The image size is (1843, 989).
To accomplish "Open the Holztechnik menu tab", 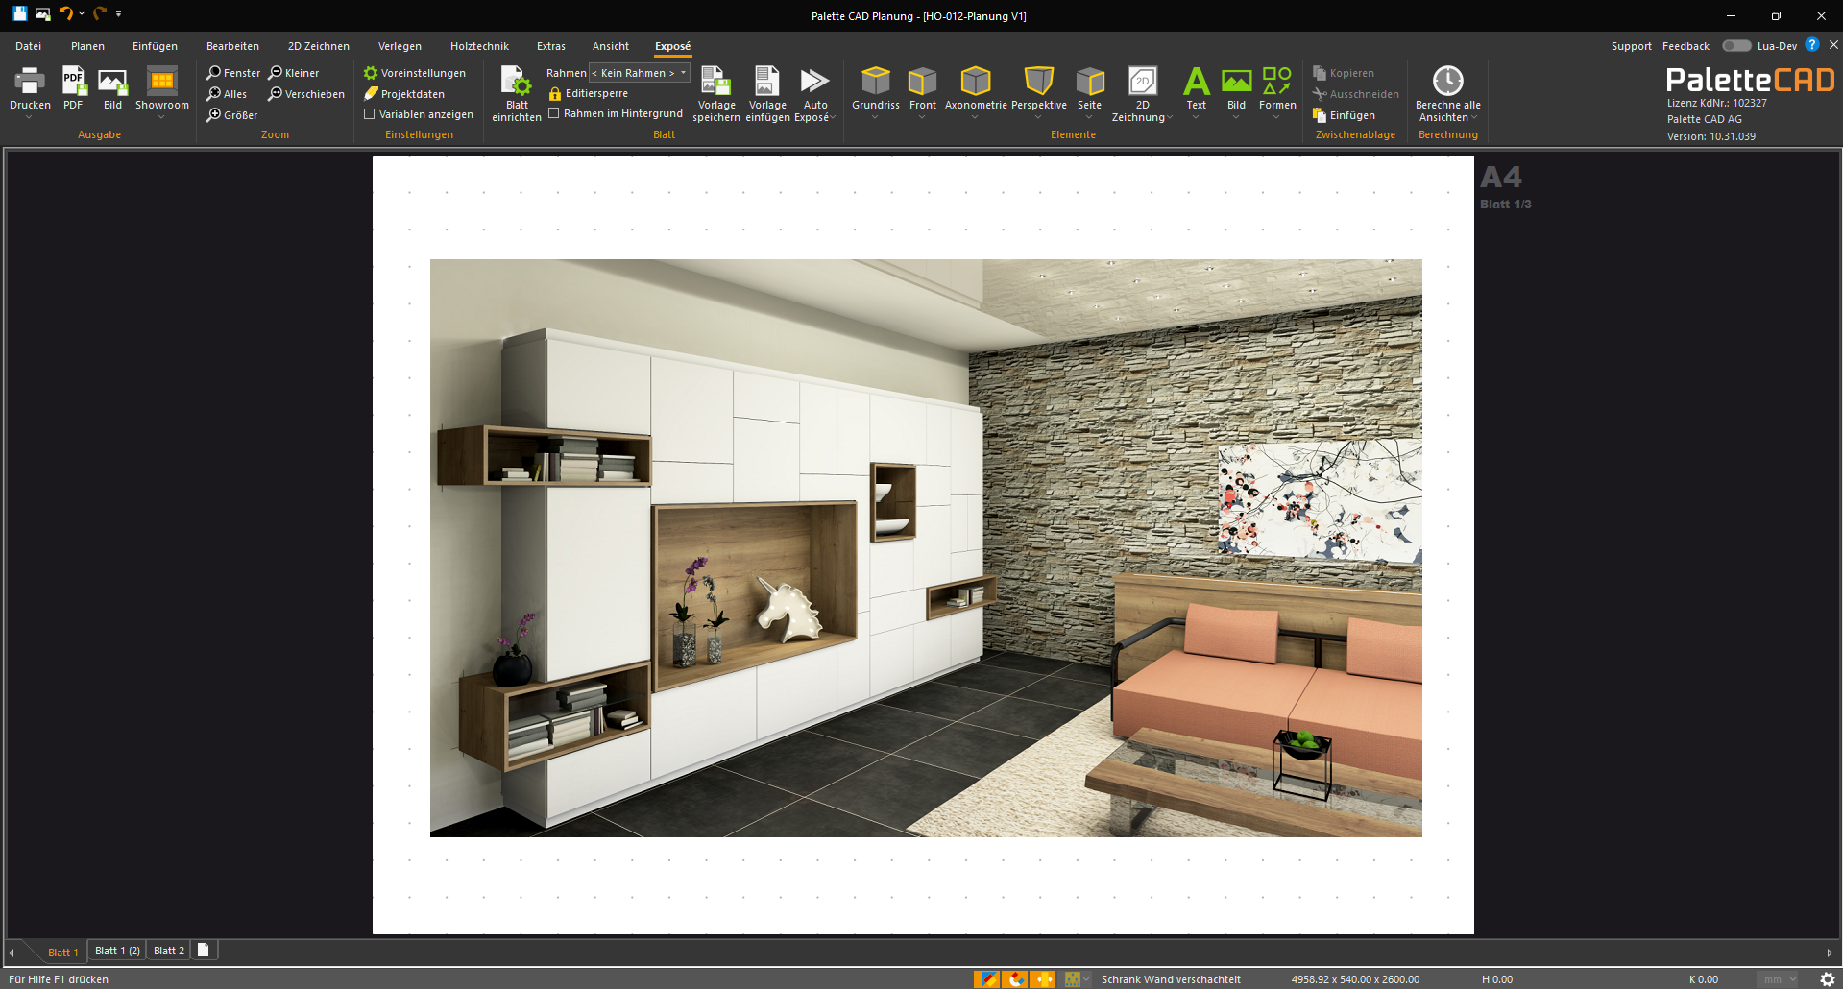I will 479,46.
